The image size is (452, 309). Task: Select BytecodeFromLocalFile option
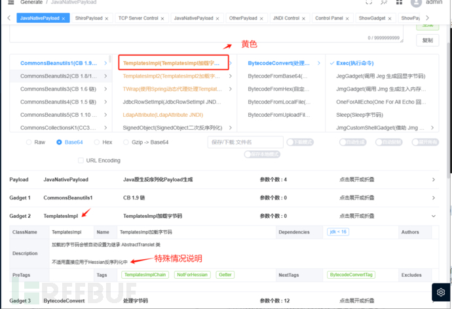point(279,102)
